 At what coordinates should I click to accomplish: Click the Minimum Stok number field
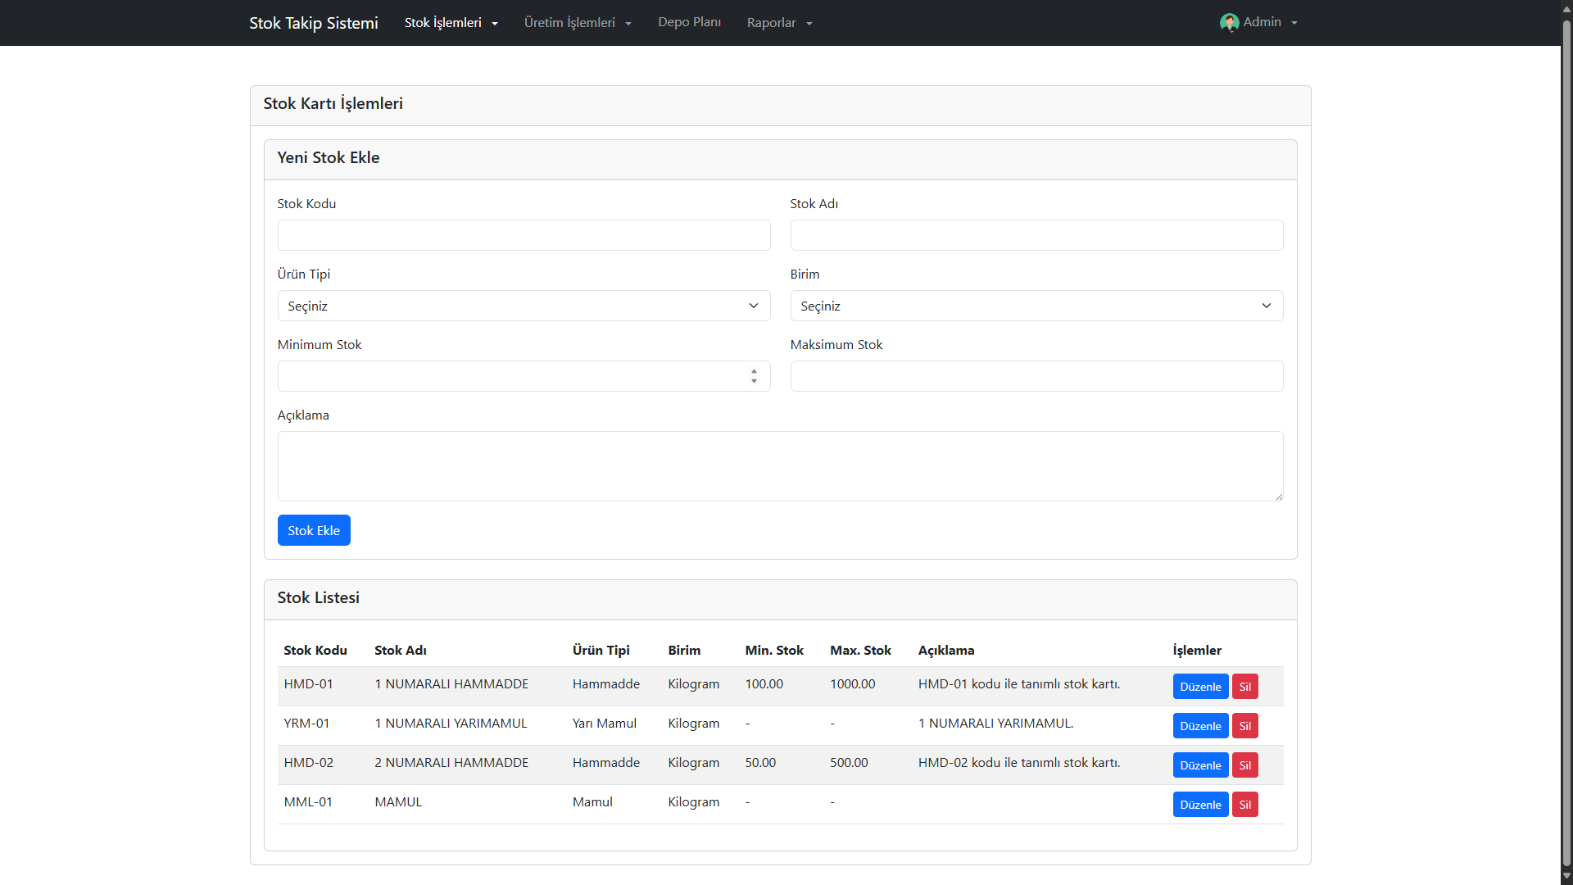point(524,376)
